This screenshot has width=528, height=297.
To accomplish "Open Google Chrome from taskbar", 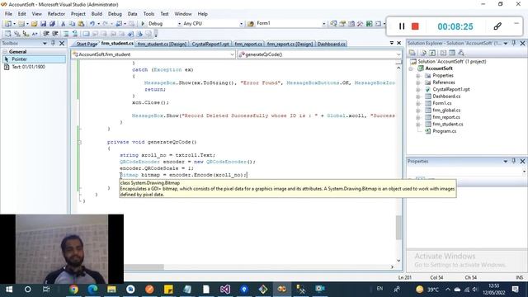I will [73, 290].
